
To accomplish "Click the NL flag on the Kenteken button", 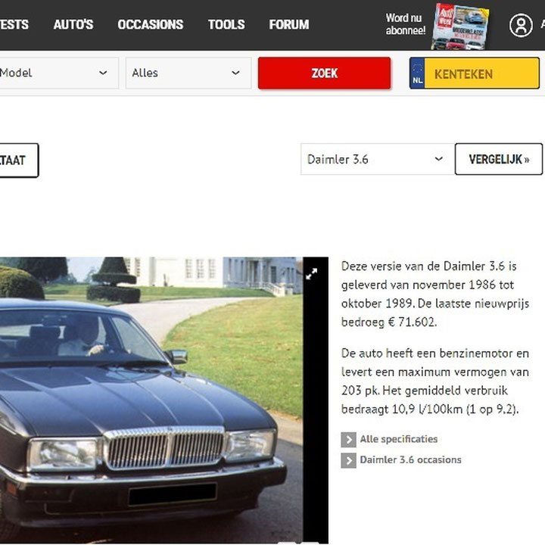I will click(x=417, y=73).
